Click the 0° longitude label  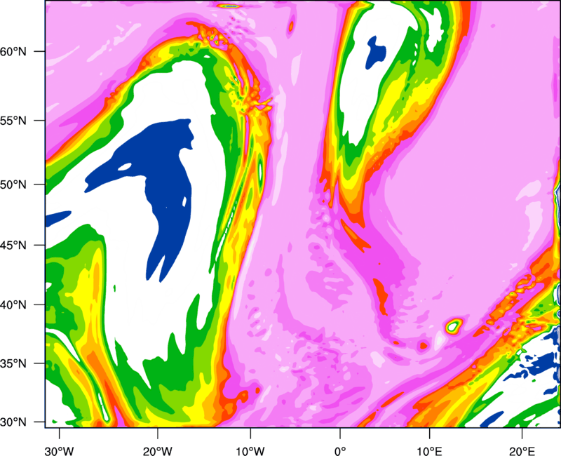pyautogui.click(x=340, y=451)
